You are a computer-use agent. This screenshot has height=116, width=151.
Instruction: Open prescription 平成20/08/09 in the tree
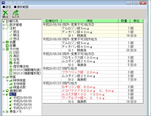22,98
